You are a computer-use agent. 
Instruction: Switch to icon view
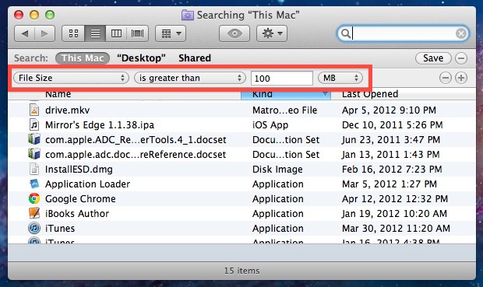click(73, 33)
